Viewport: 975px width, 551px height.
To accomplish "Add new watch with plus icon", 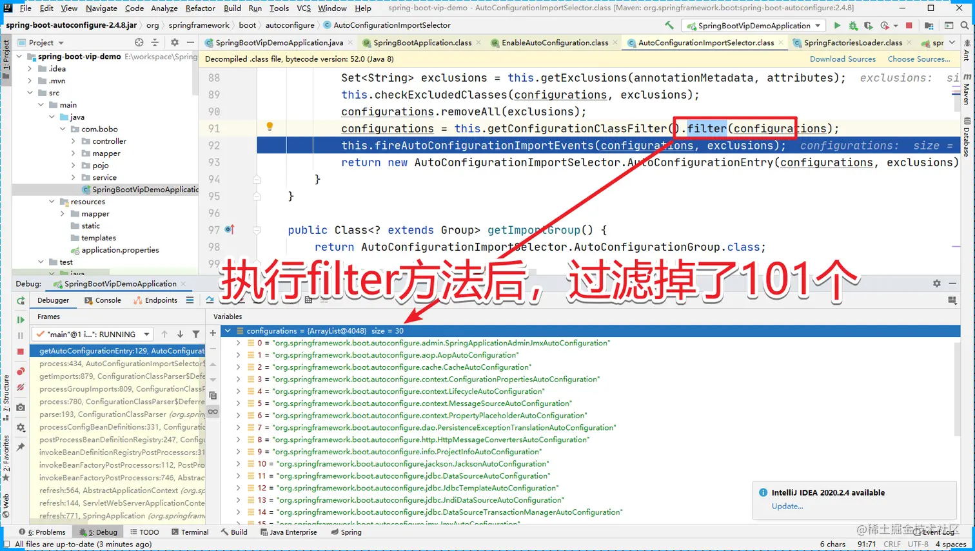I will [213, 333].
